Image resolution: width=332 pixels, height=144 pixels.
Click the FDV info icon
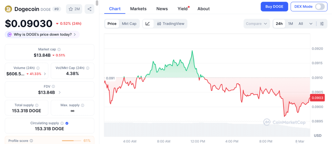(53, 87)
